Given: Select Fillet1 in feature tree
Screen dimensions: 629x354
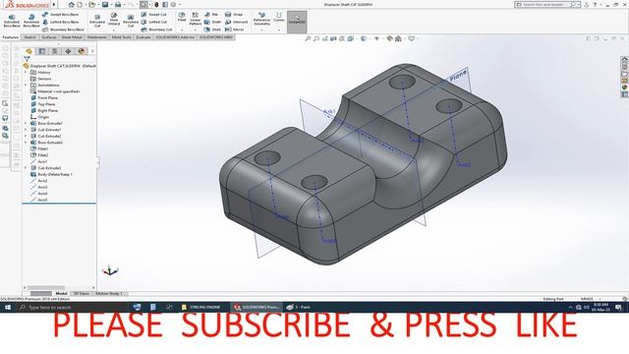Looking at the screenshot, I should [x=39, y=148].
